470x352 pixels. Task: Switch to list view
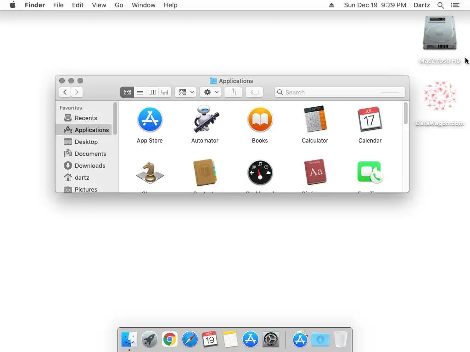click(140, 92)
